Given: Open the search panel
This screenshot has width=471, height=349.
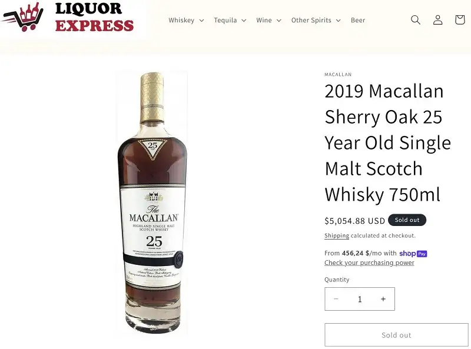Looking at the screenshot, I should click(415, 19).
